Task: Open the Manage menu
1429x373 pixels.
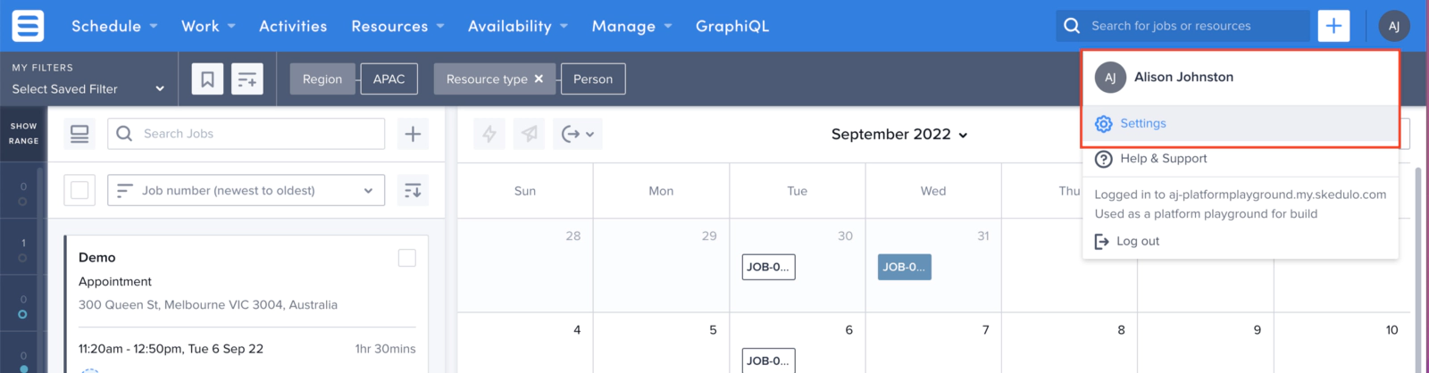Action: tap(631, 26)
